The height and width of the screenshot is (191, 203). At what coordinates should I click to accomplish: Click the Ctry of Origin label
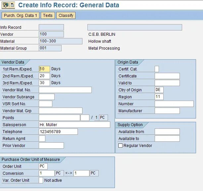pyautogui.click(x=130, y=90)
